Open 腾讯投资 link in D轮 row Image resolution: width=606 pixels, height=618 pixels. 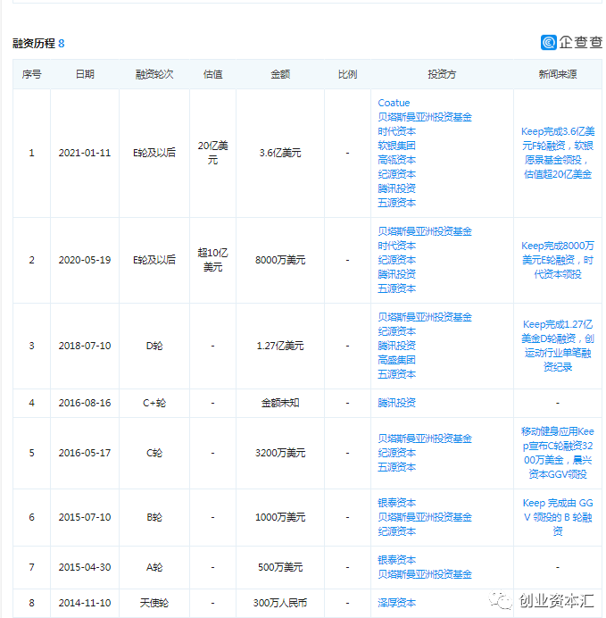[x=396, y=346]
